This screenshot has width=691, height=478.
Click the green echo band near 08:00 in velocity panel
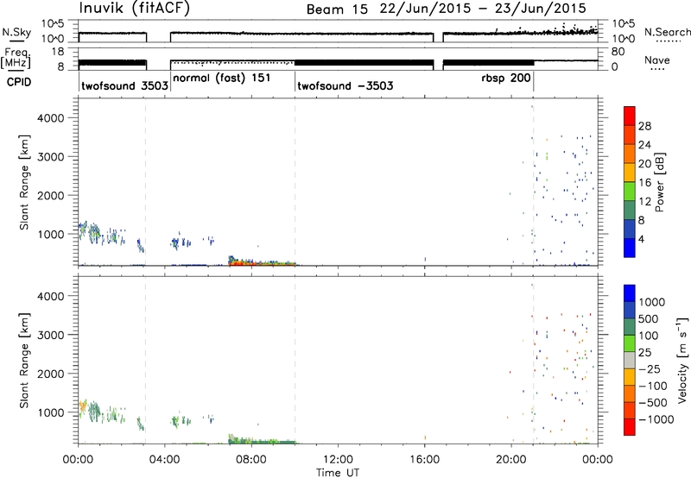point(263,441)
